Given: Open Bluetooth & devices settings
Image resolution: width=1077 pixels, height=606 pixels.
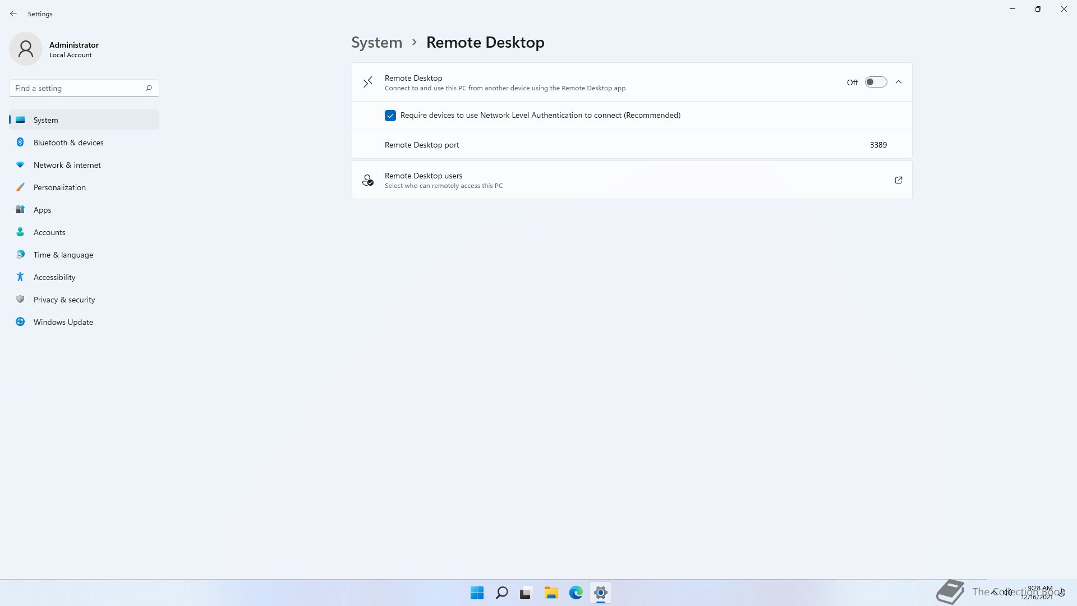Looking at the screenshot, I should (x=68, y=143).
